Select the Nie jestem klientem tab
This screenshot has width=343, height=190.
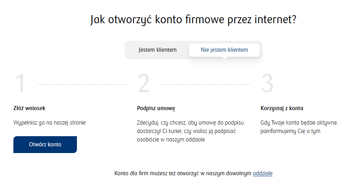pyautogui.click(x=224, y=50)
